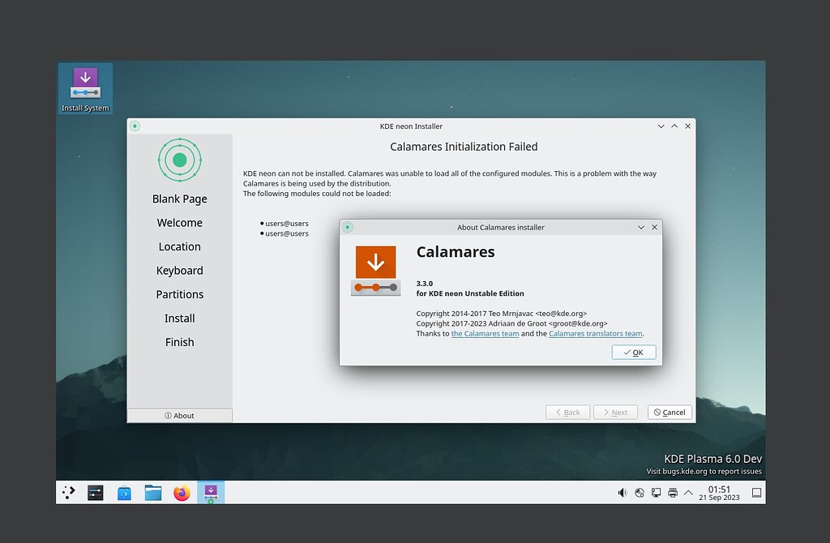The height and width of the screenshot is (543, 830).
Task: Confirm the About dialog with OK
Action: (634, 352)
